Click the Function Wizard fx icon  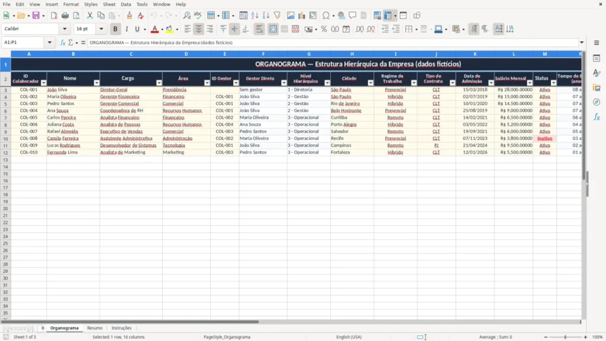63,43
